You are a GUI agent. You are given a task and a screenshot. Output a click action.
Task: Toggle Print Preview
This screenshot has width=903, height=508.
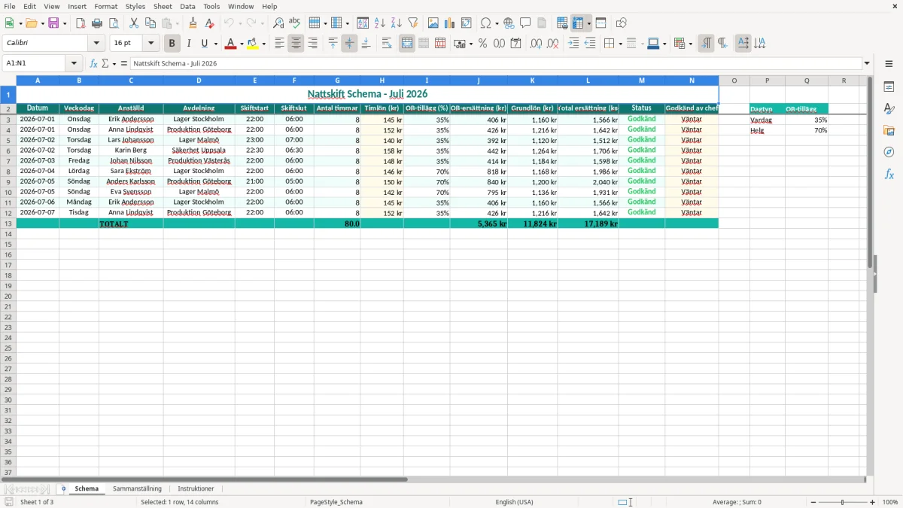(x=114, y=23)
